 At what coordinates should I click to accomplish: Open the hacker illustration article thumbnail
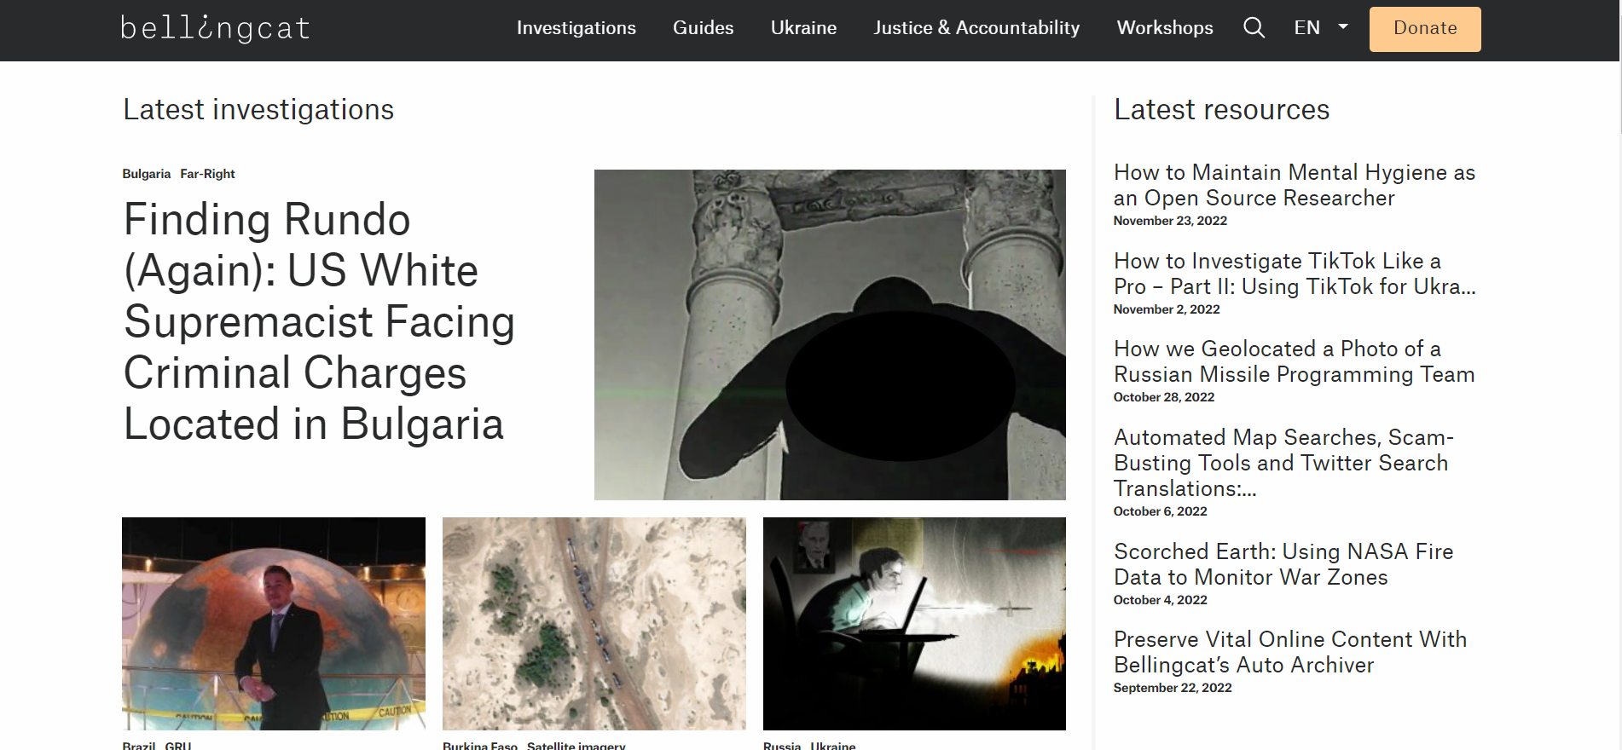[914, 624]
